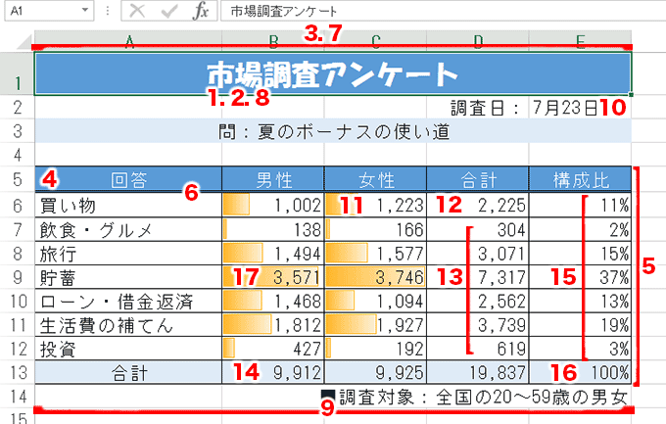Viewport: 666px width, 424px height.
Task: Select column D header
Action: click(x=477, y=39)
